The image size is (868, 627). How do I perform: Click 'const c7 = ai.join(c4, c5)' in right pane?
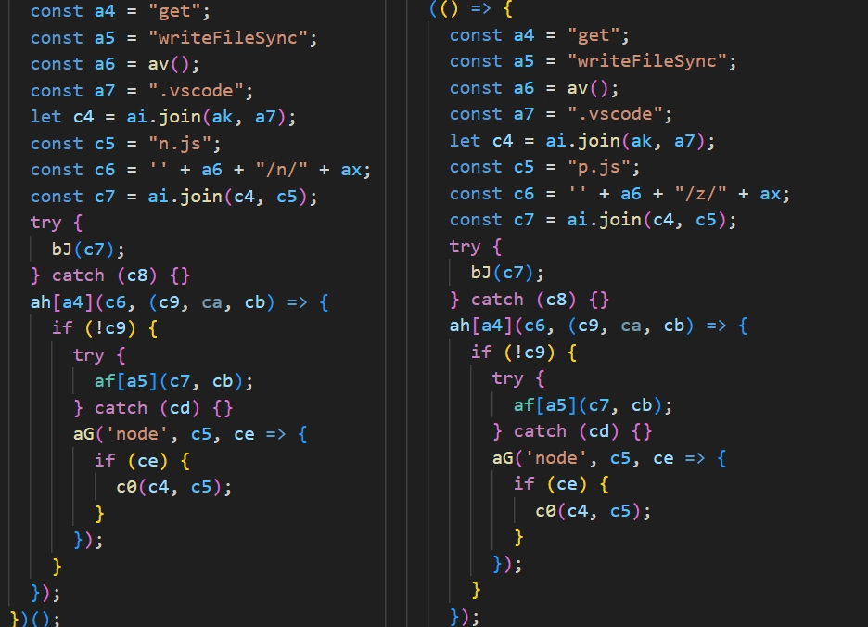[593, 220]
